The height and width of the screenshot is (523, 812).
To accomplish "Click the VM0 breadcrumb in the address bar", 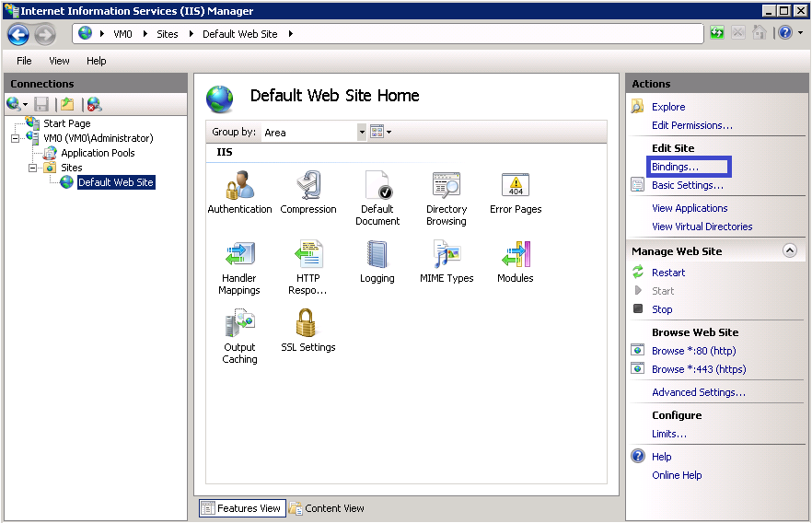I will (122, 34).
